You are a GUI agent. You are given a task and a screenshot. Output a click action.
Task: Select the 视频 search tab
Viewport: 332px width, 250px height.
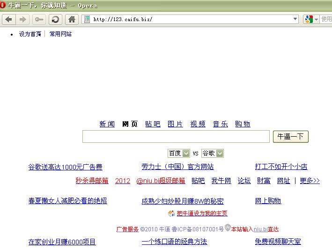(198, 124)
